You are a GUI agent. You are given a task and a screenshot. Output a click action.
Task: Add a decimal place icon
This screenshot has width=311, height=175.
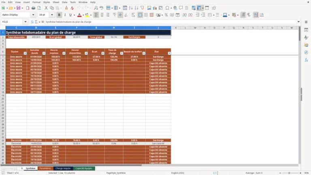[x=185, y=15]
